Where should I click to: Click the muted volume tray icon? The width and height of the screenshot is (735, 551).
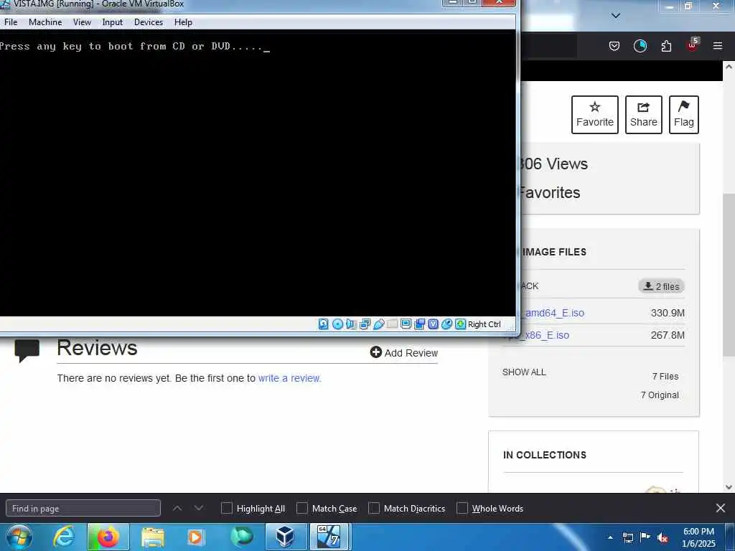pos(663,537)
